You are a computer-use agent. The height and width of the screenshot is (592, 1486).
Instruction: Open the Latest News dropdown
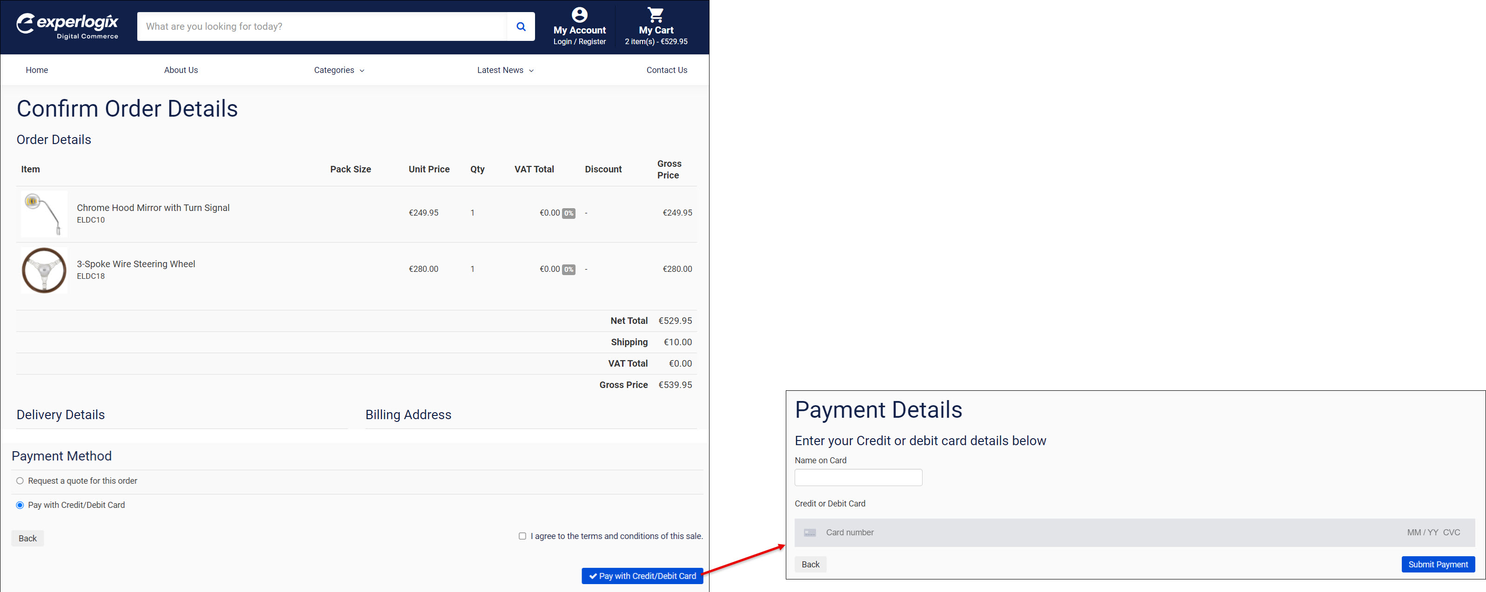(504, 70)
